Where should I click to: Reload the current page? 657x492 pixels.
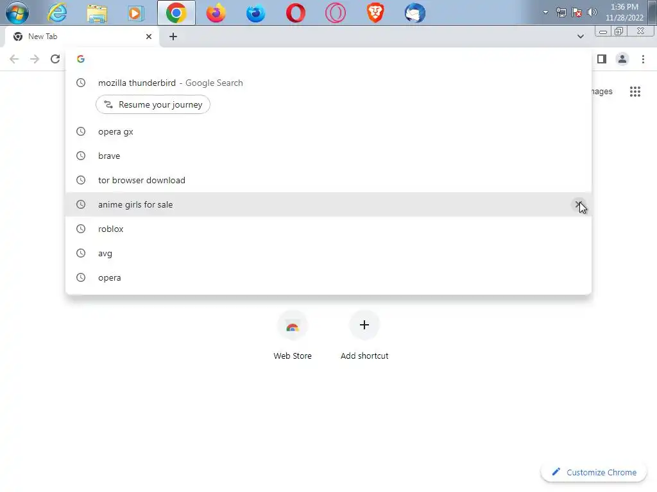[55, 59]
